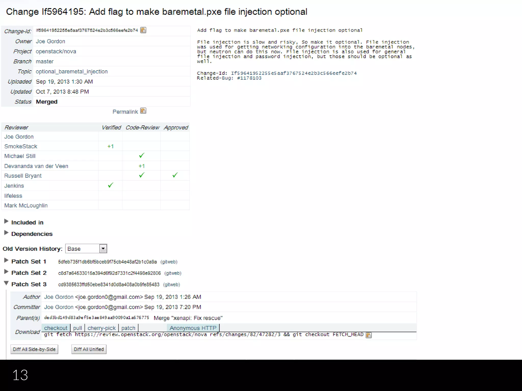522x391 pixels.
Task: Open topic optional_baremetal_injection link
Action: 72,72
